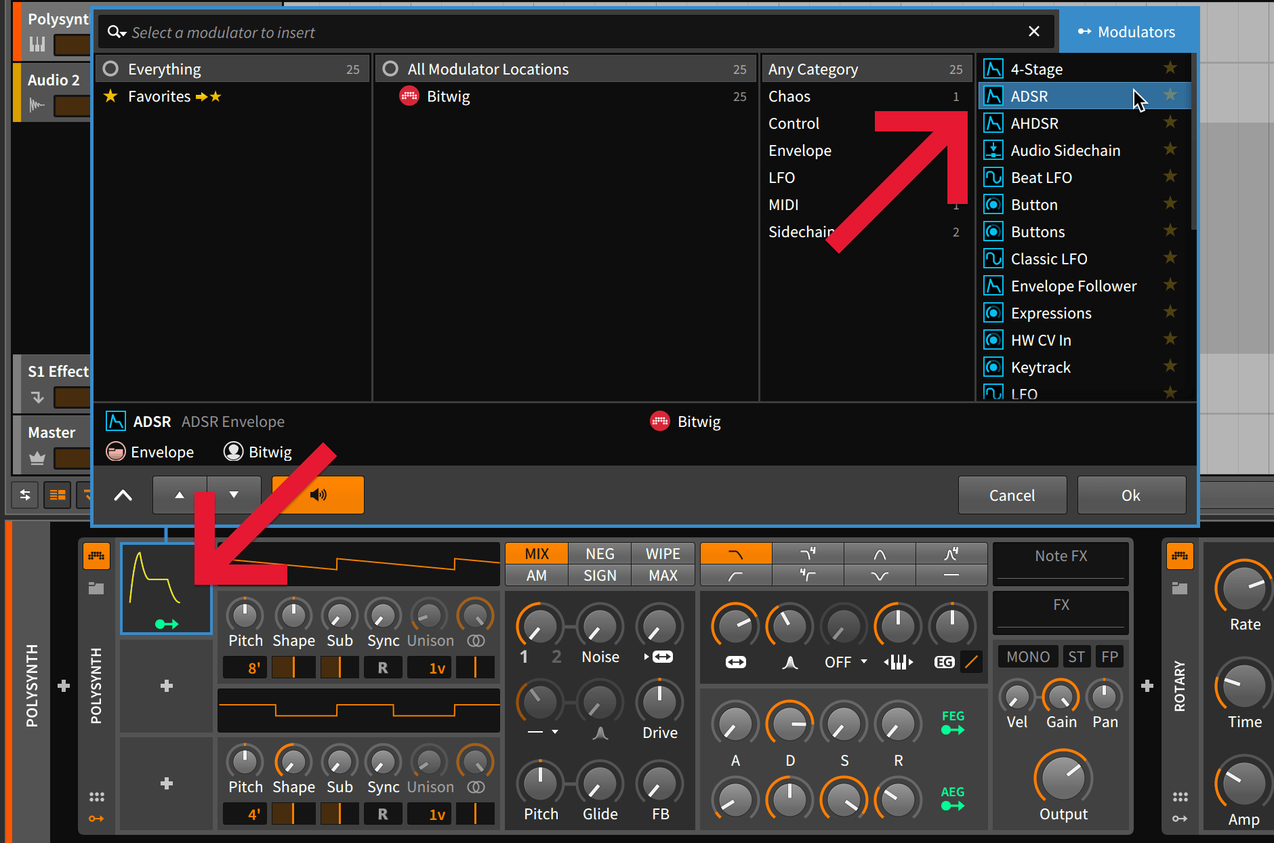Select the low-pass filter type button
The height and width of the screenshot is (843, 1274).
[x=736, y=554]
